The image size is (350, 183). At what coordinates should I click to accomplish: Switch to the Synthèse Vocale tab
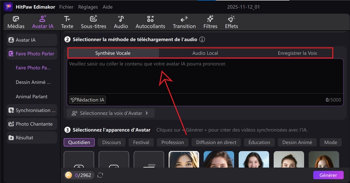(x=113, y=53)
